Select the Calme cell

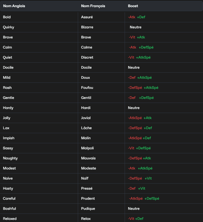coord(87,47)
